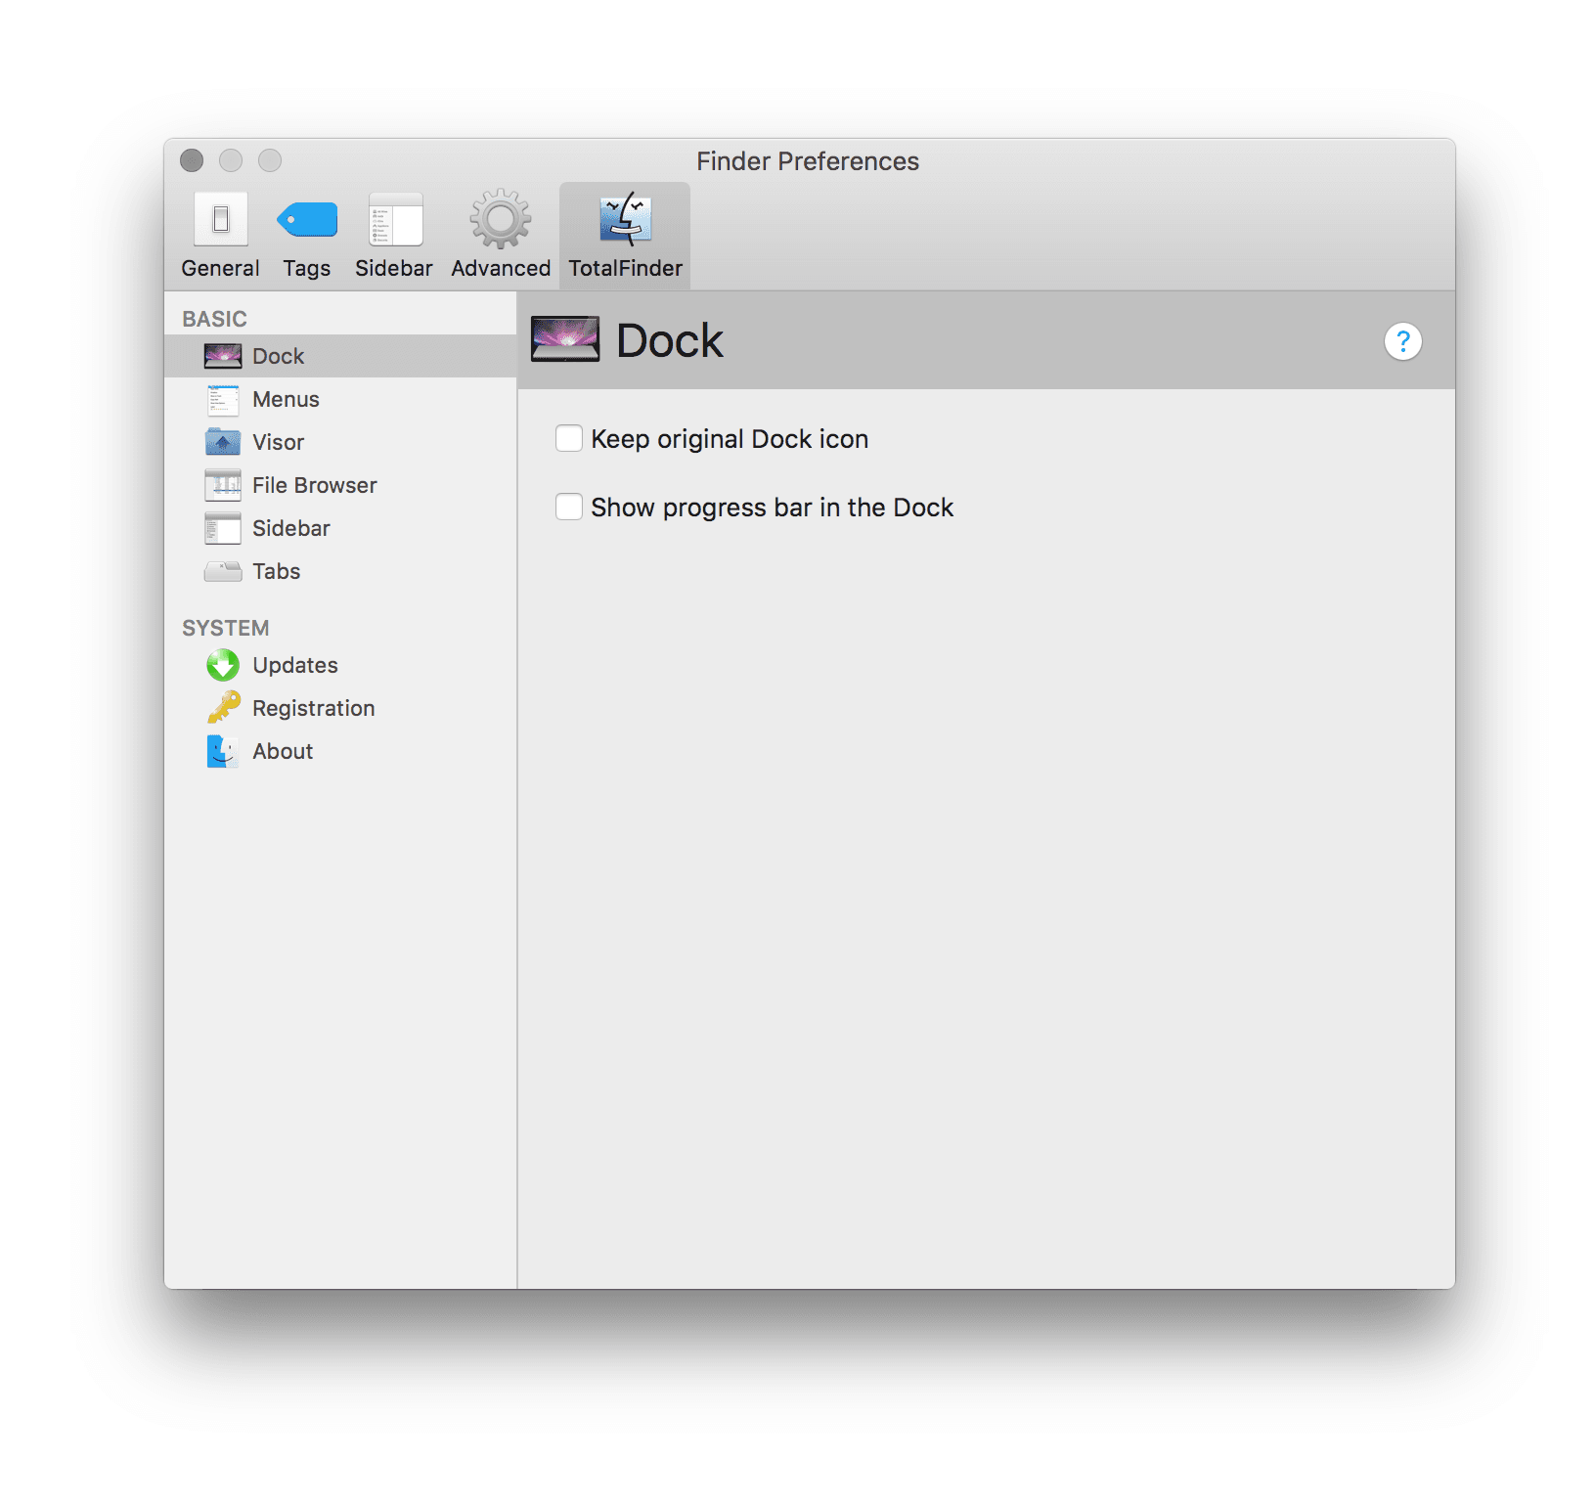
Task: Close the Finder Preferences window
Action: (192, 160)
